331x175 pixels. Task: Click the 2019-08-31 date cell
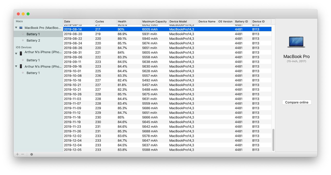[73, 53]
